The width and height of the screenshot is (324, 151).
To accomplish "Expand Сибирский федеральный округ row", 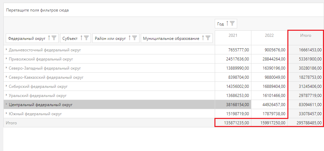I will (x=6, y=86).
